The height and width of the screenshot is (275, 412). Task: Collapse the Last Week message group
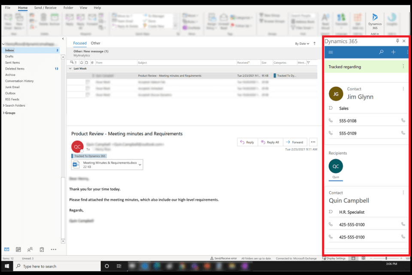click(x=70, y=68)
